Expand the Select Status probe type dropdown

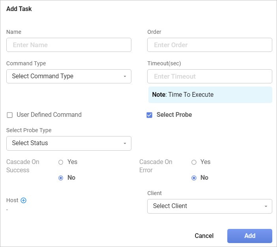coord(69,143)
